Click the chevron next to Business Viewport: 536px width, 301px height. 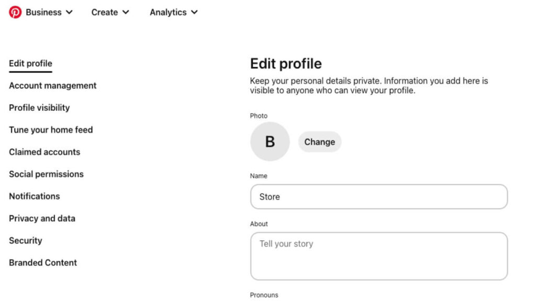69,13
